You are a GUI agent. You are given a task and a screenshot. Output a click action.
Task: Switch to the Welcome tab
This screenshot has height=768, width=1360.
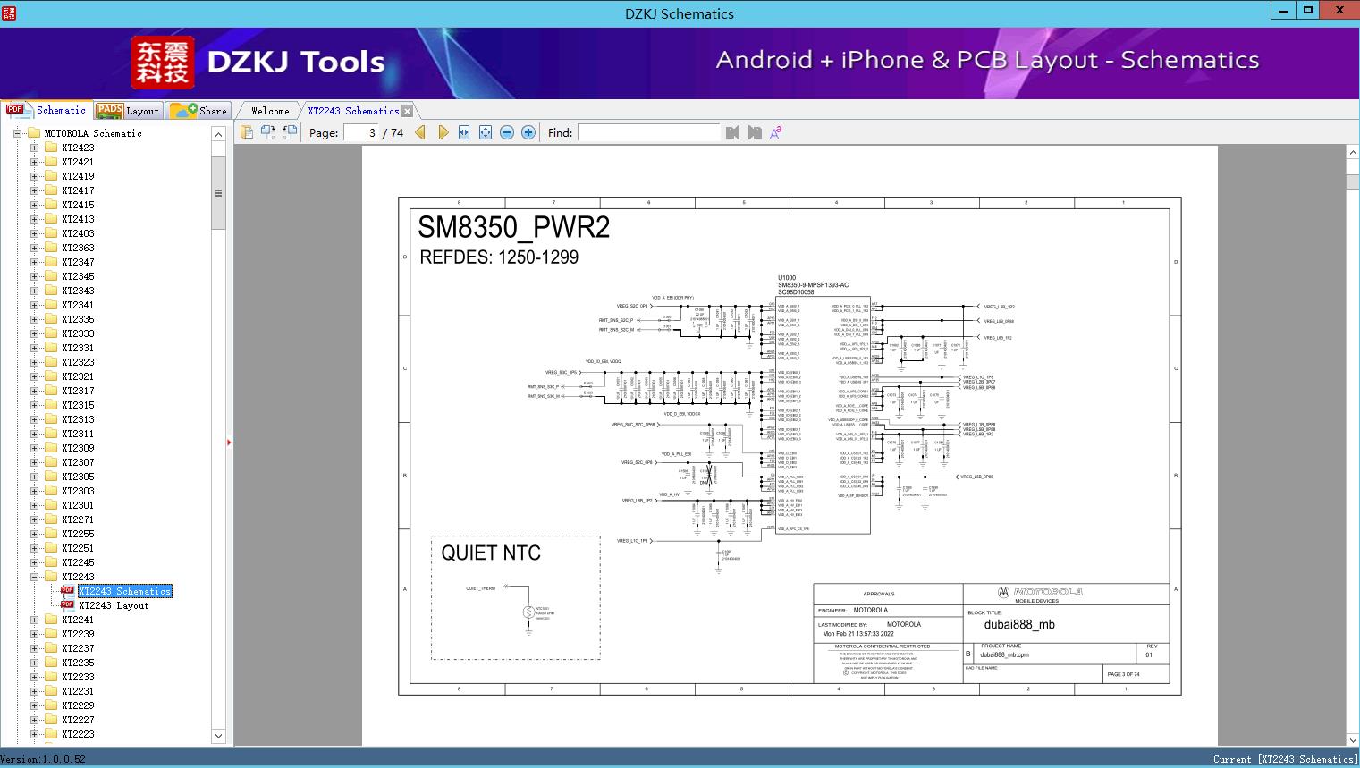[270, 111]
